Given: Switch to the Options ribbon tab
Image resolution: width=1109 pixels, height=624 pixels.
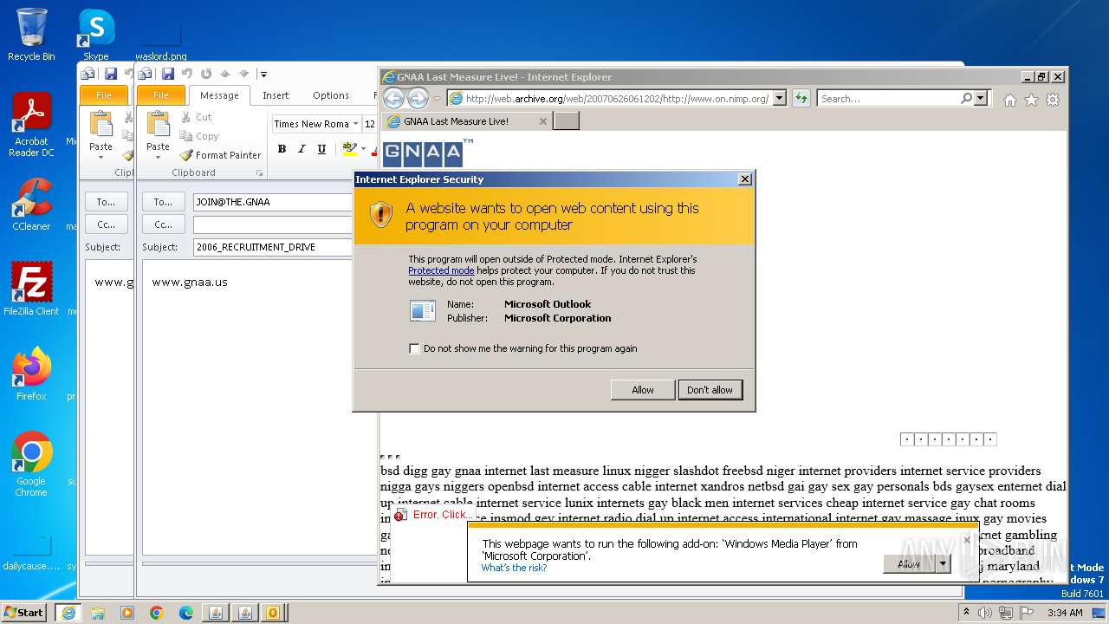Looking at the screenshot, I should point(331,95).
